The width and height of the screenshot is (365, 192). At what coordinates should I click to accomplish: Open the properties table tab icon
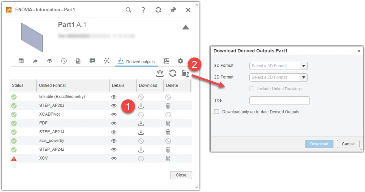click(x=21, y=61)
